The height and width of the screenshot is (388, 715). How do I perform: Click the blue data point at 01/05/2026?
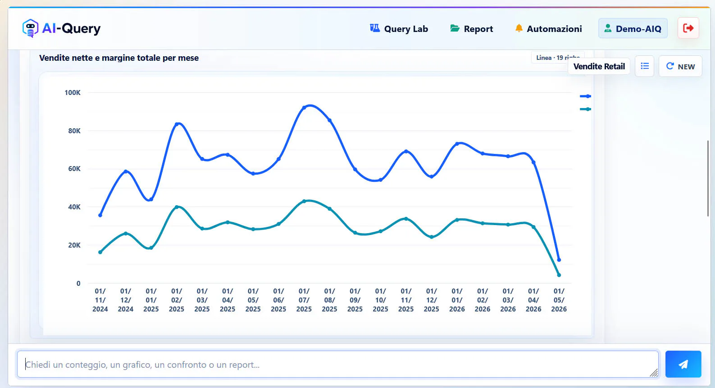click(559, 260)
